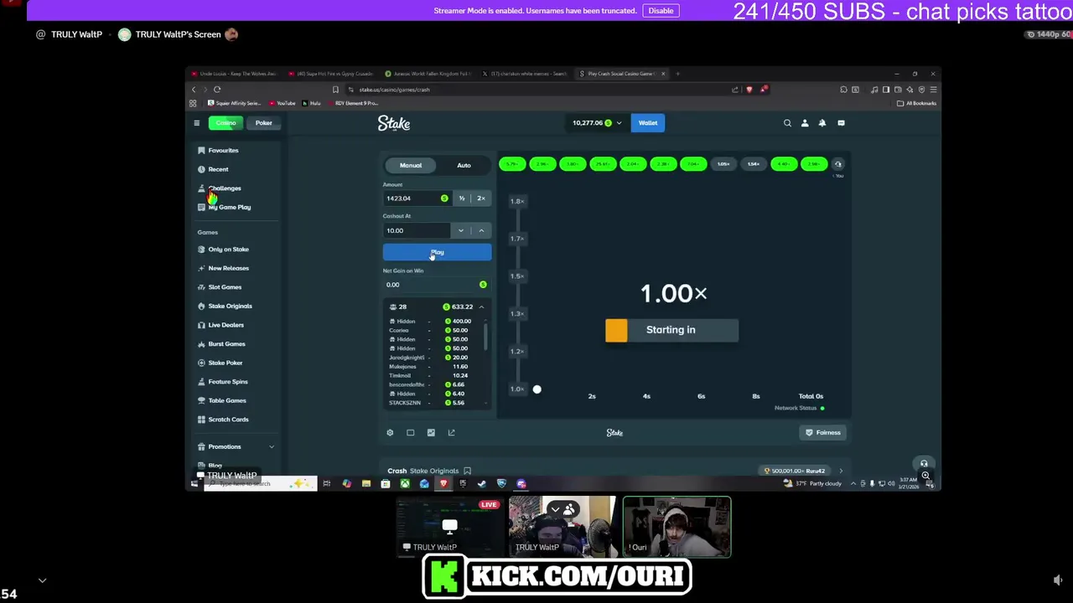
Task: Click the Amount input field
Action: pyautogui.click(x=417, y=198)
